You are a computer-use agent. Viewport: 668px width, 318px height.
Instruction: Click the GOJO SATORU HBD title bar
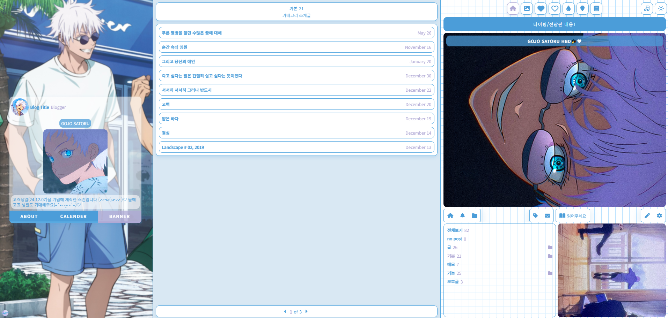click(555, 41)
